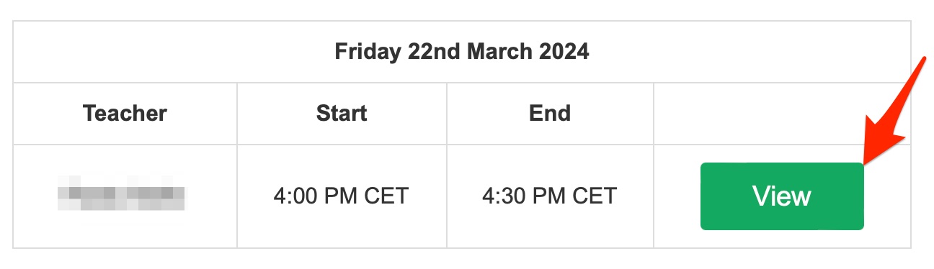Click the word Friday in the heading
Image resolution: width=934 pixels, height=269 pixels.
pos(368,52)
